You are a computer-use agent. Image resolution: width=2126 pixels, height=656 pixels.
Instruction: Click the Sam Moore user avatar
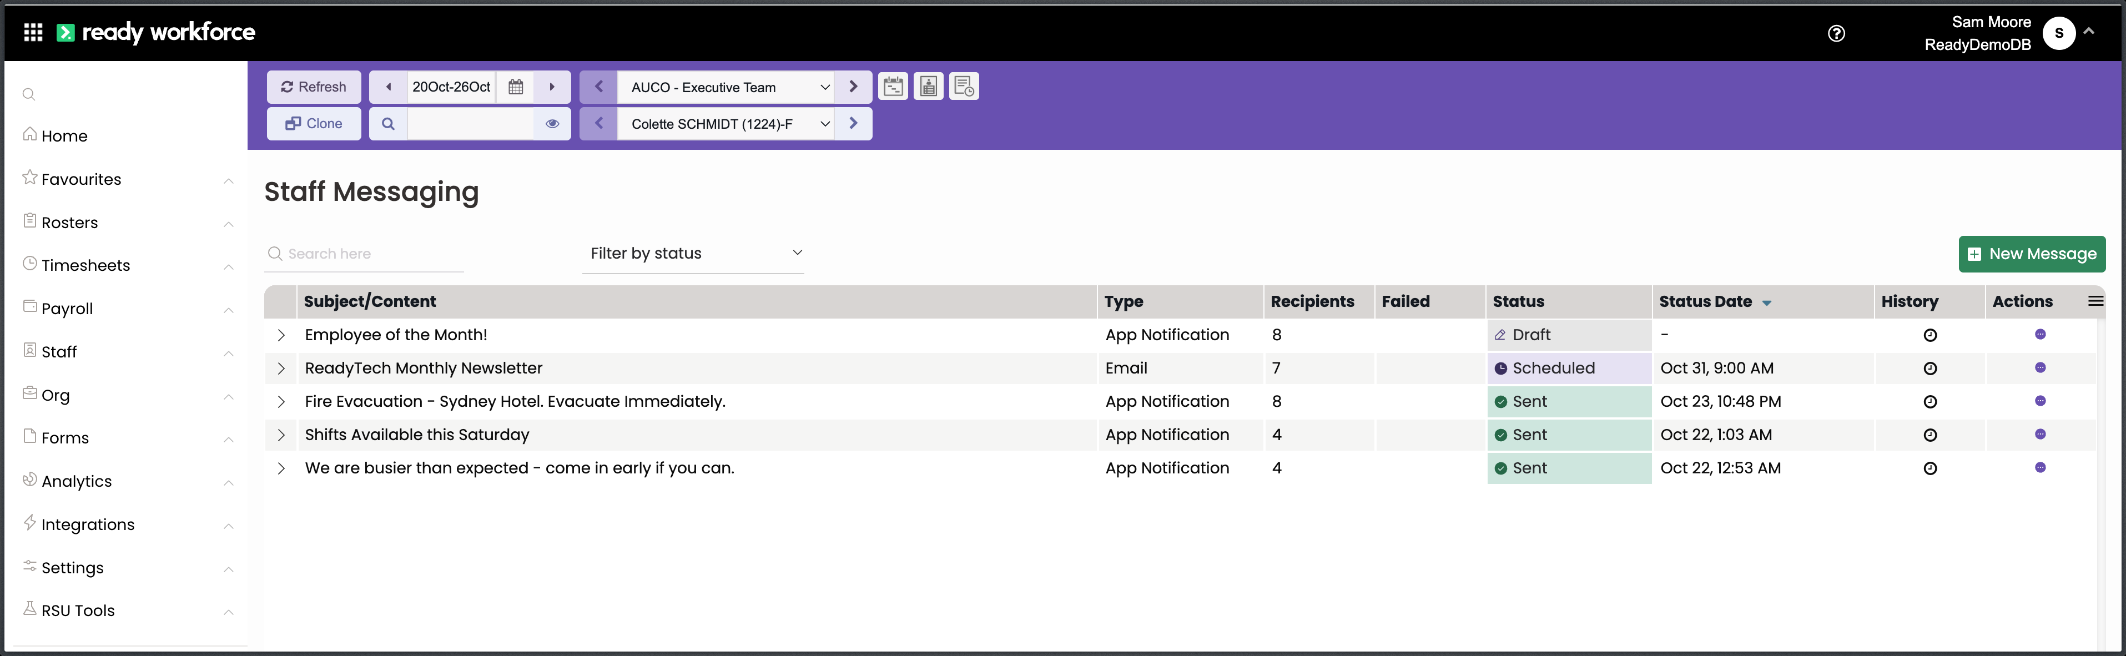pyautogui.click(x=2059, y=33)
